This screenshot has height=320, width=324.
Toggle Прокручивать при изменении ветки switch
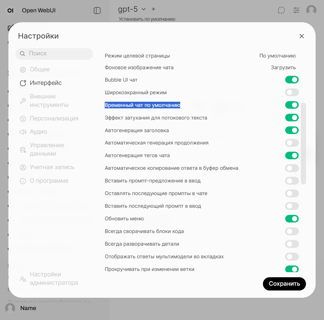pyautogui.click(x=292, y=269)
